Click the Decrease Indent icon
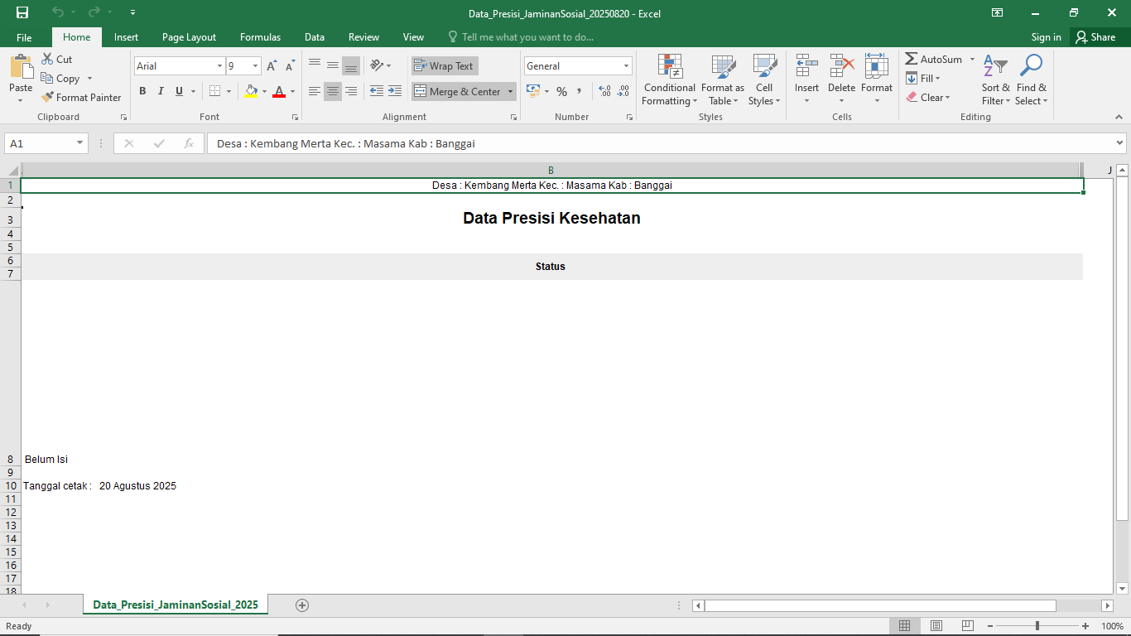The height and width of the screenshot is (636, 1131). click(x=377, y=91)
